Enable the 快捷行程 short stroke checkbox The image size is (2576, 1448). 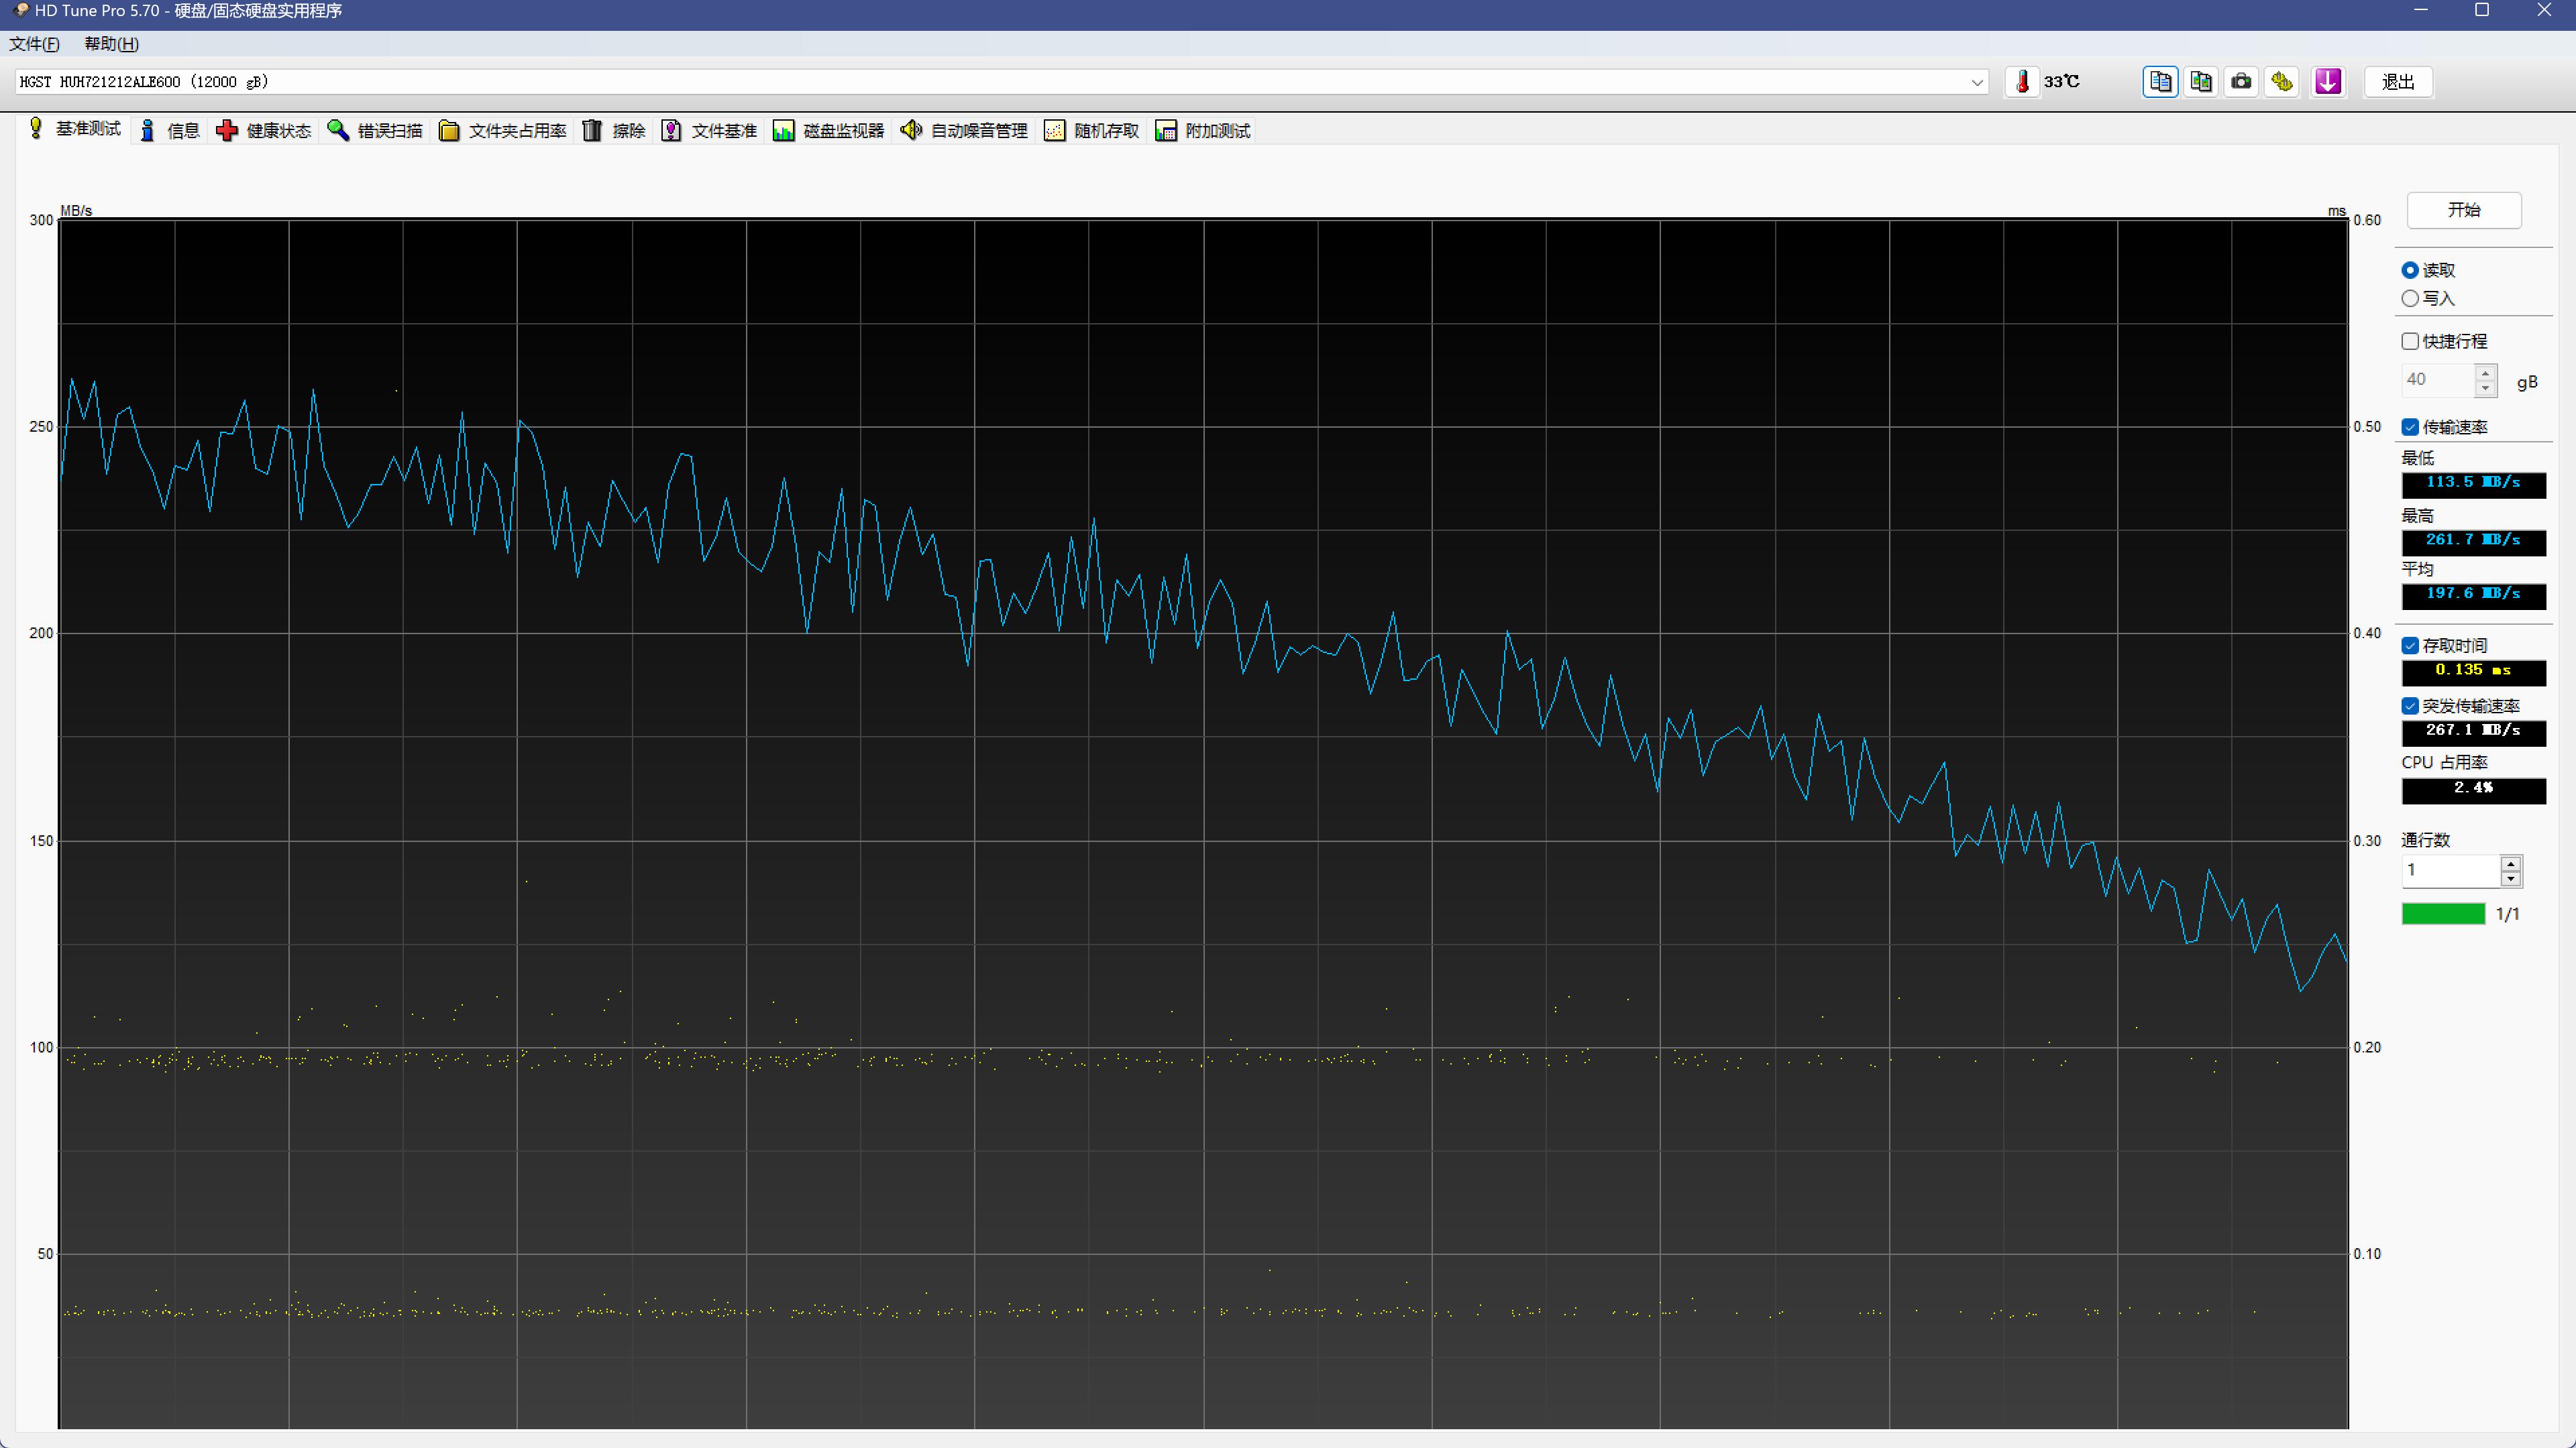[2410, 342]
